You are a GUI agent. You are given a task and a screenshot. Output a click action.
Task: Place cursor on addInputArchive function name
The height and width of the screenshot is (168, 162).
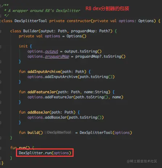pos(44,71)
